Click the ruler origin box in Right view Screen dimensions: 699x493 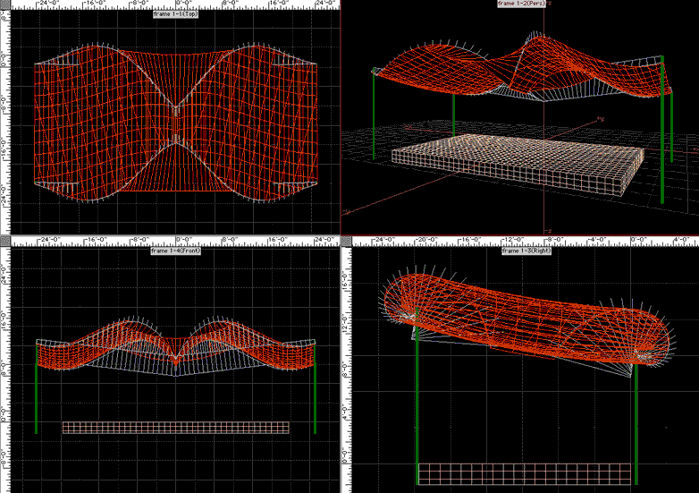coord(348,241)
